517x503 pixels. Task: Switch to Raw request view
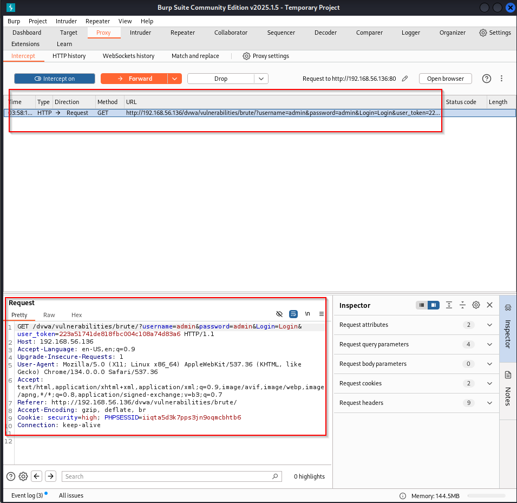49,315
